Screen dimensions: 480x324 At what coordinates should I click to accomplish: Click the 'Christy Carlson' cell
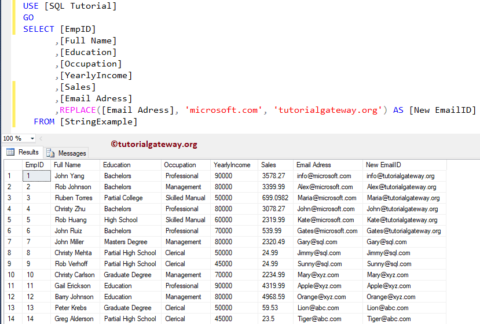click(x=75, y=275)
